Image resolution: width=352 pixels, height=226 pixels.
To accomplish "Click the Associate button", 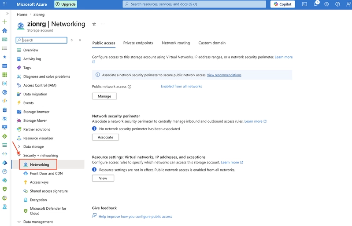I will coord(105,137).
